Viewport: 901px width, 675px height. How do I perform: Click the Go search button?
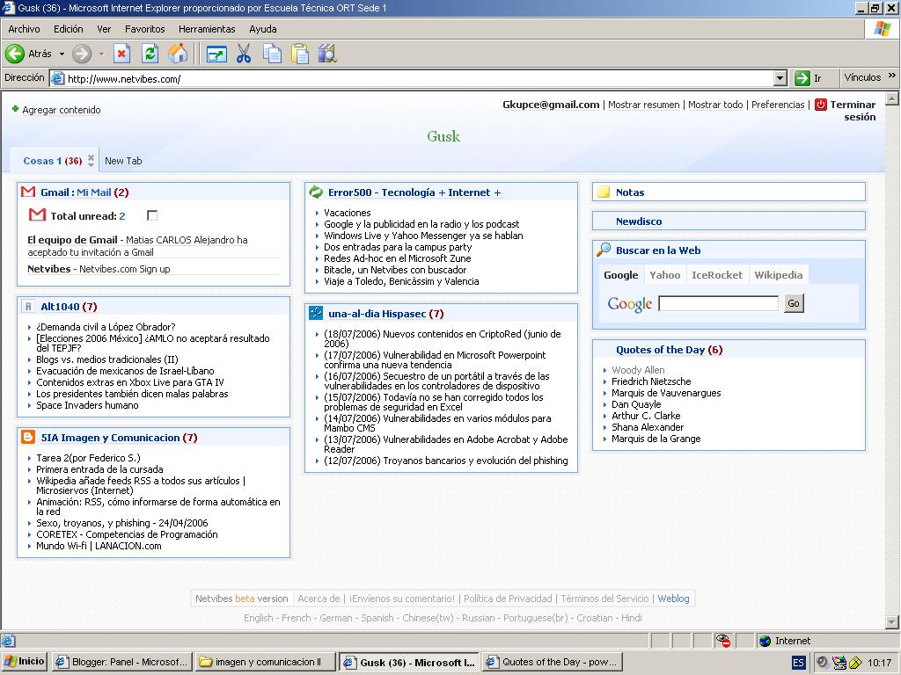794,303
